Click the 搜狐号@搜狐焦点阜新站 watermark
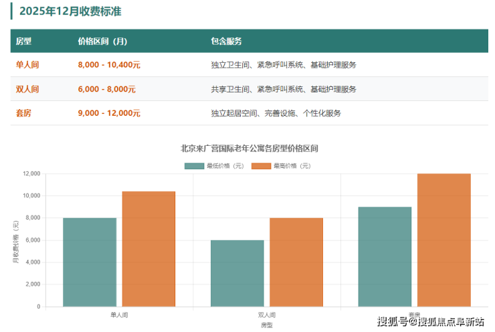 pos(430,322)
